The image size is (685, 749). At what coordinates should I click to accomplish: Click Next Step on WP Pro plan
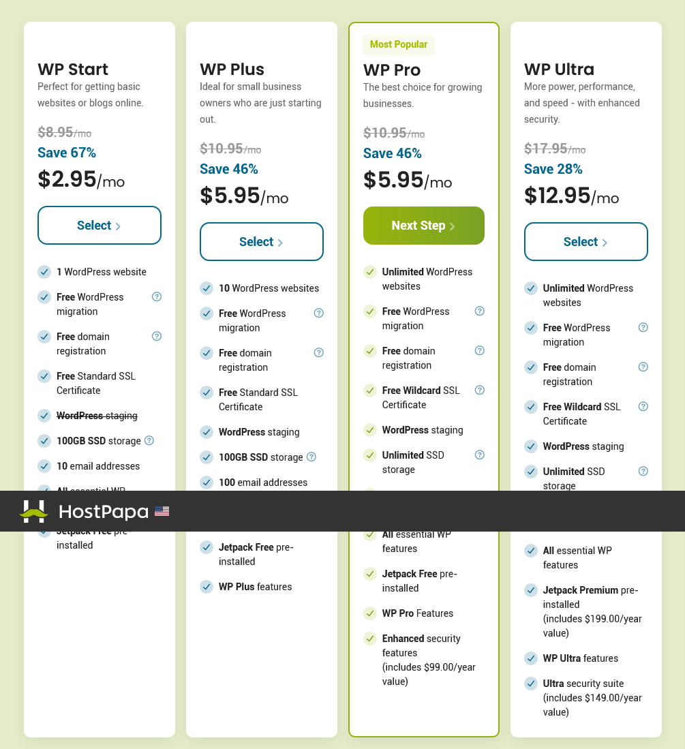pyautogui.click(x=424, y=226)
